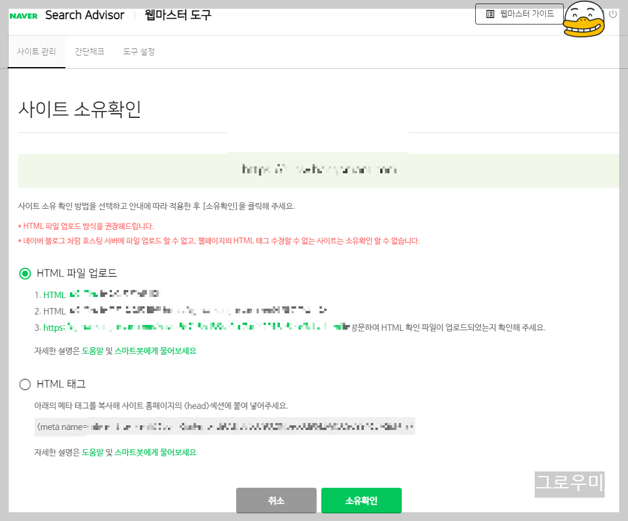
Task: Select the HTML 파일 업로드 radio button
Action: click(24, 272)
